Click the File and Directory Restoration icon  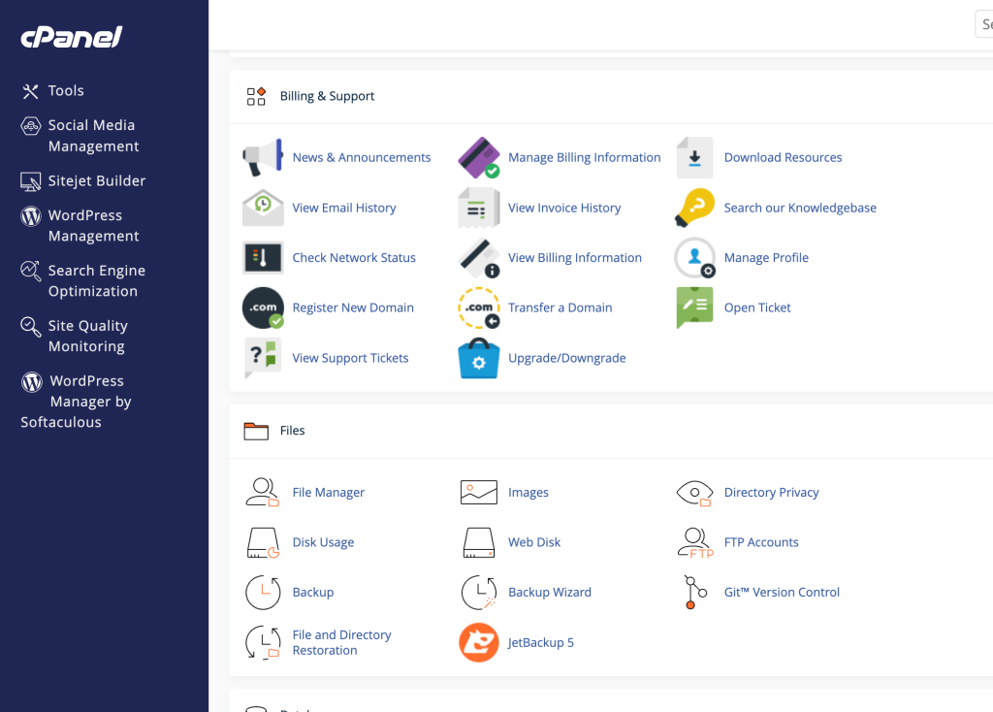click(x=263, y=642)
